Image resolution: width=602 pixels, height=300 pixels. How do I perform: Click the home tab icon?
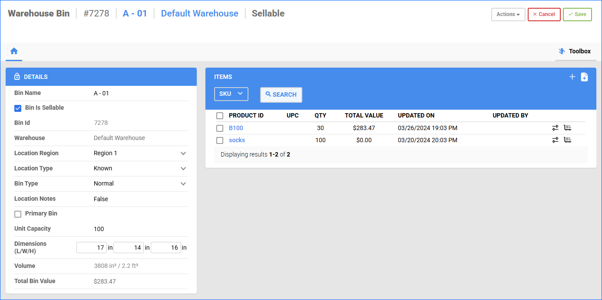tap(14, 51)
